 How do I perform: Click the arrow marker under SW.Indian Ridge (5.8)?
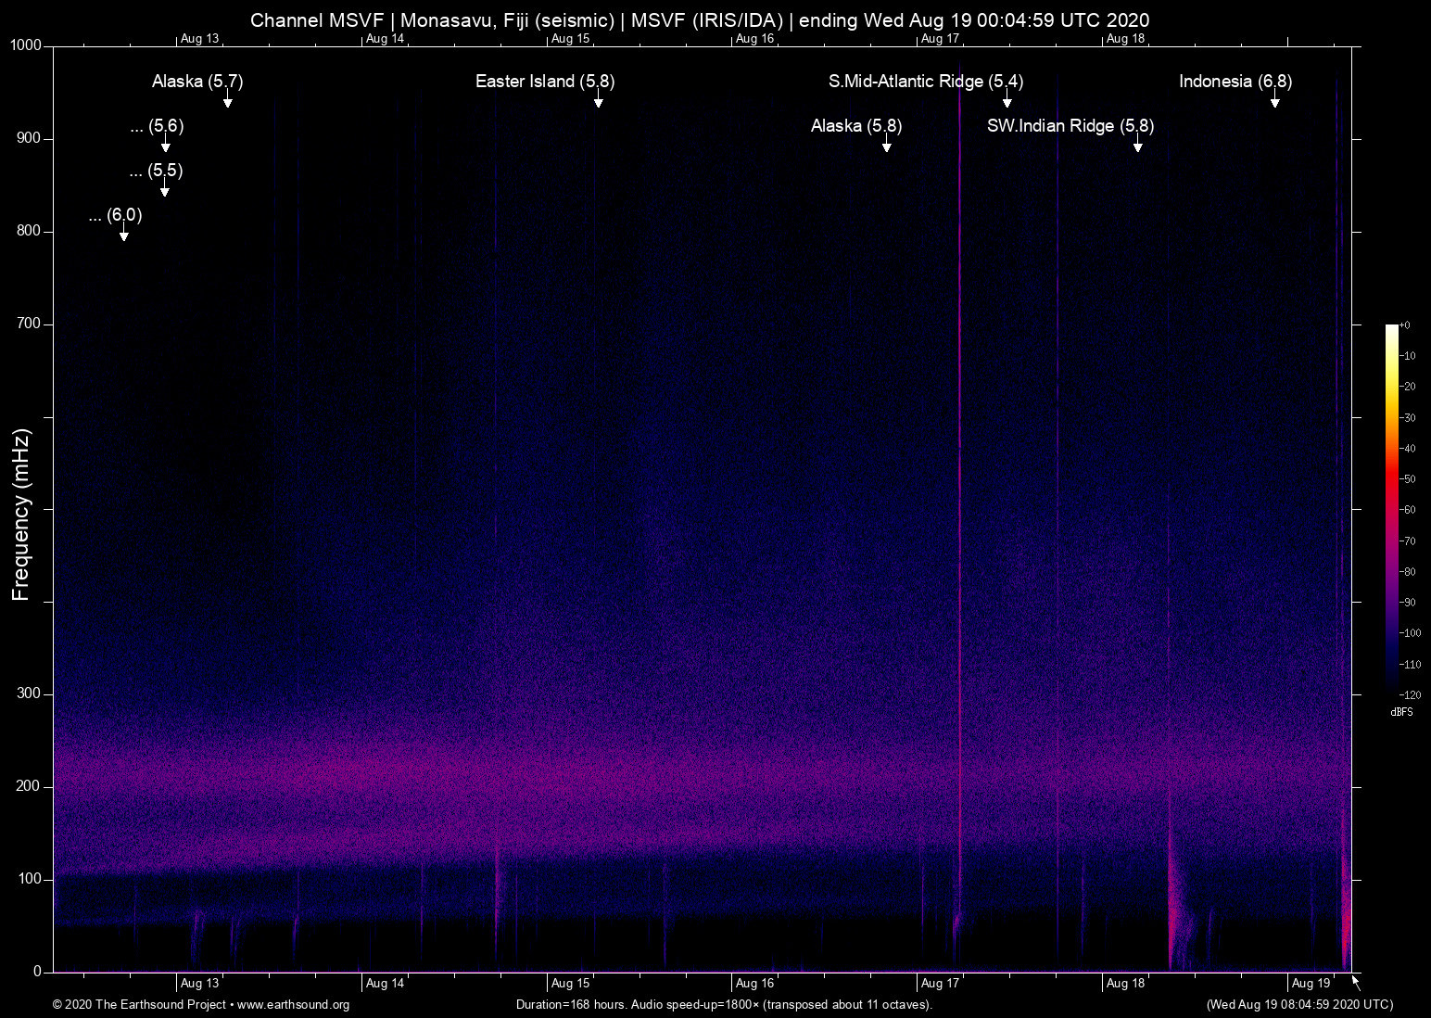1137,145
